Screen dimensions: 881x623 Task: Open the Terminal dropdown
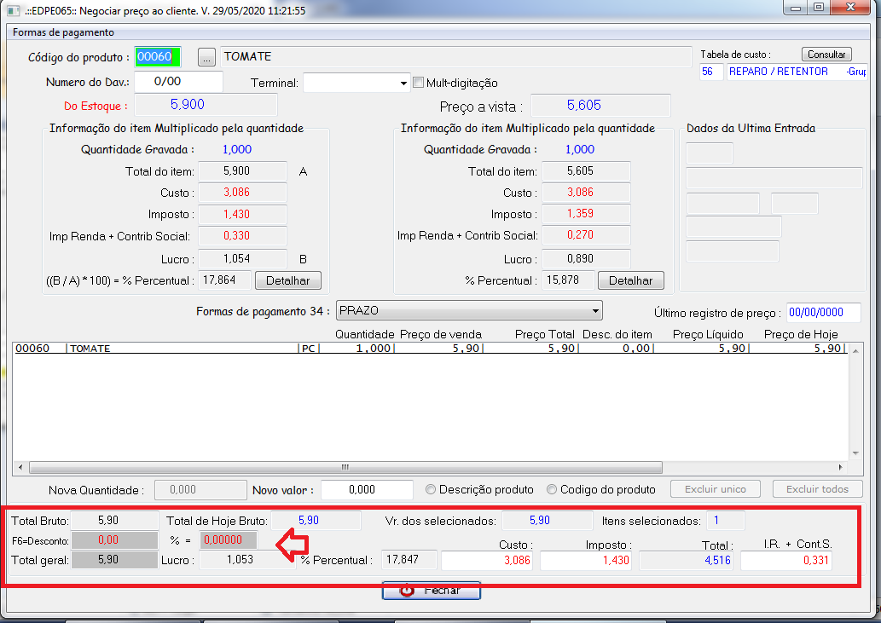356,84
